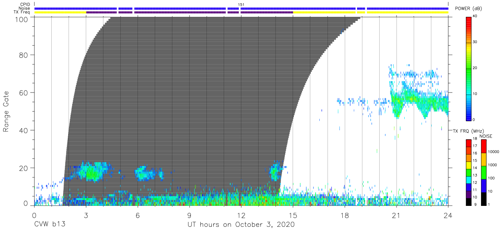Click the '24' tick on UT hours axis
The image size is (504, 233).
pos(448,215)
